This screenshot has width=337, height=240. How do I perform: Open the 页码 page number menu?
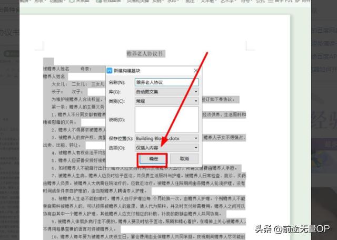159,2
